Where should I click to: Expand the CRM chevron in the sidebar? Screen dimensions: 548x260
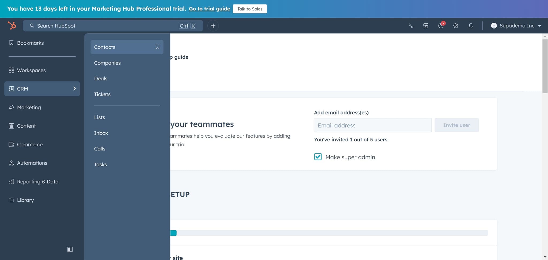point(74,89)
